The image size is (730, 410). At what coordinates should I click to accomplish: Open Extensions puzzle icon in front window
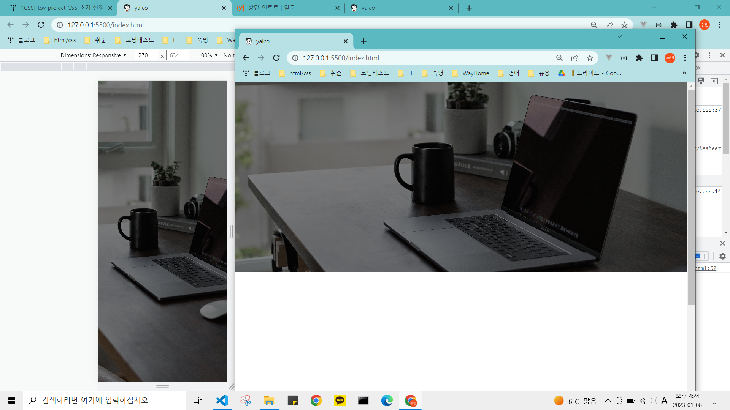(639, 58)
